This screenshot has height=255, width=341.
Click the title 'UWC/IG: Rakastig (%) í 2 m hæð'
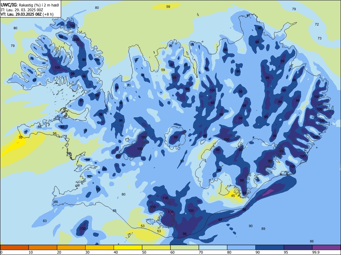[x=30, y=4]
